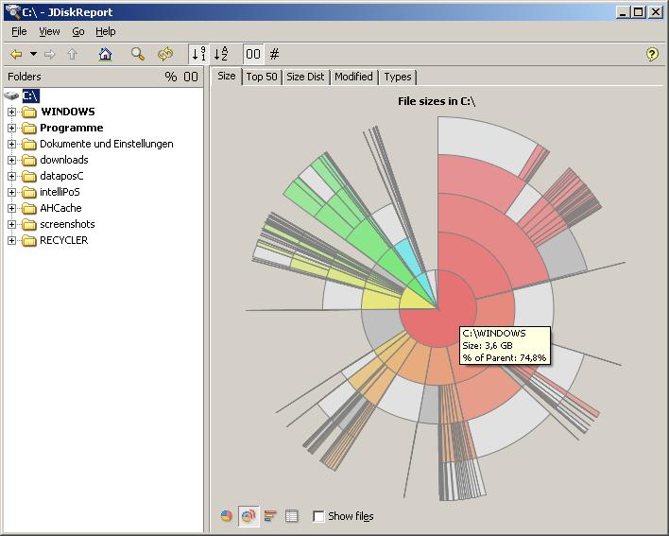
Task: Click the Programme folder icon
Action: (29, 128)
